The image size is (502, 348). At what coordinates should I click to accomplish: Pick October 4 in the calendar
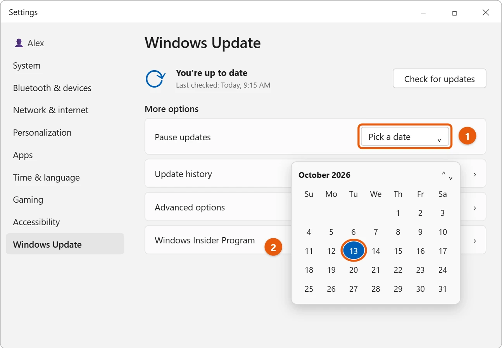(x=309, y=232)
